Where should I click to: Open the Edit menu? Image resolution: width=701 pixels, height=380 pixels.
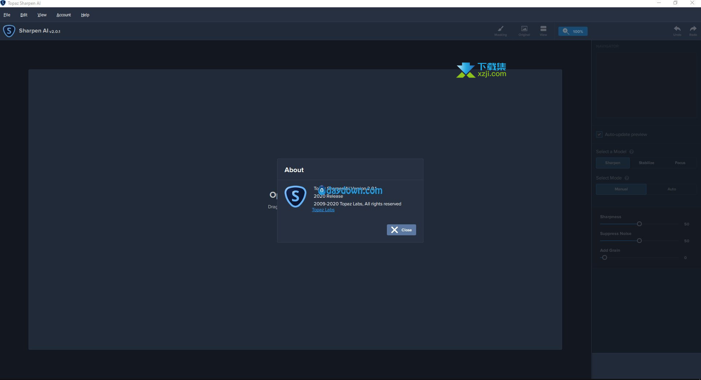click(x=24, y=15)
